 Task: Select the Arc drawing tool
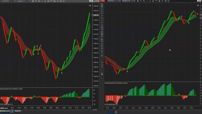(102, 53)
